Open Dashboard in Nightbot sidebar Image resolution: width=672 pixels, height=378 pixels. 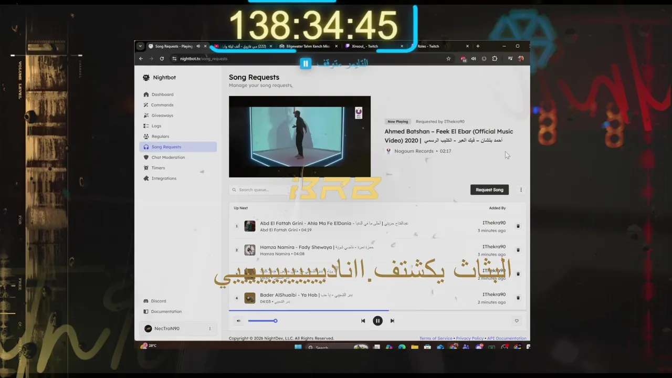(x=177, y=94)
